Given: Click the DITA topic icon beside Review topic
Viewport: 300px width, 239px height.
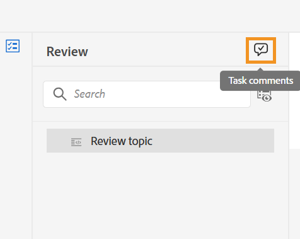Looking at the screenshot, I should 76,142.
